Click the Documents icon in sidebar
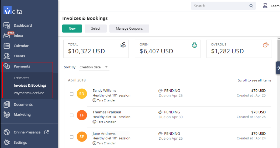The width and height of the screenshot is (280, 148). pyautogui.click(x=7, y=104)
